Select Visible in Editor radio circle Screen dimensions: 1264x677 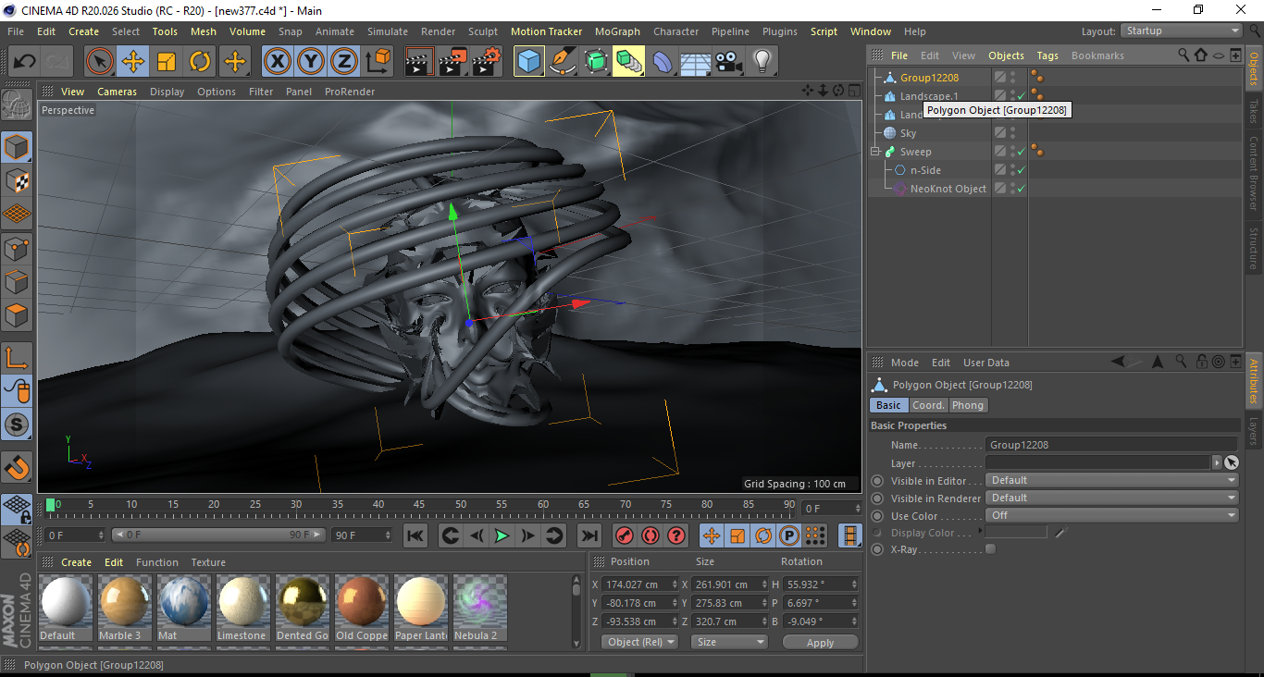click(x=877, y=481)
